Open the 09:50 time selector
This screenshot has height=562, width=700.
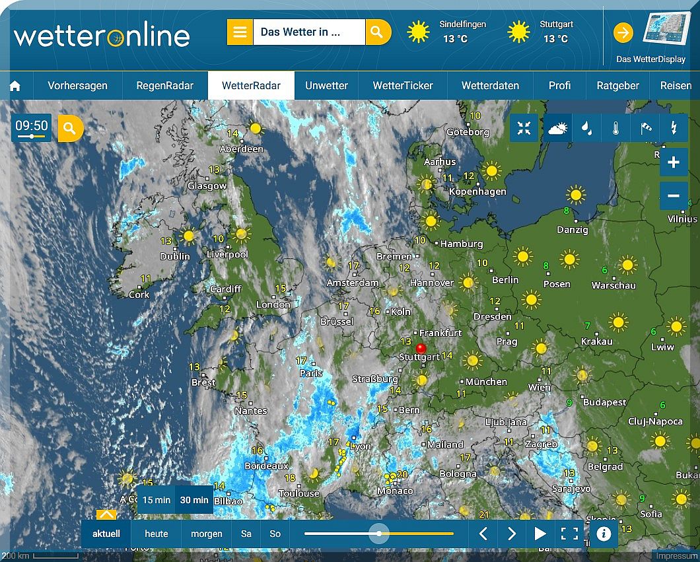32,127
